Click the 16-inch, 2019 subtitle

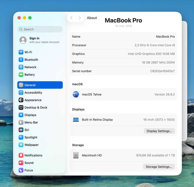coord(123,26)
